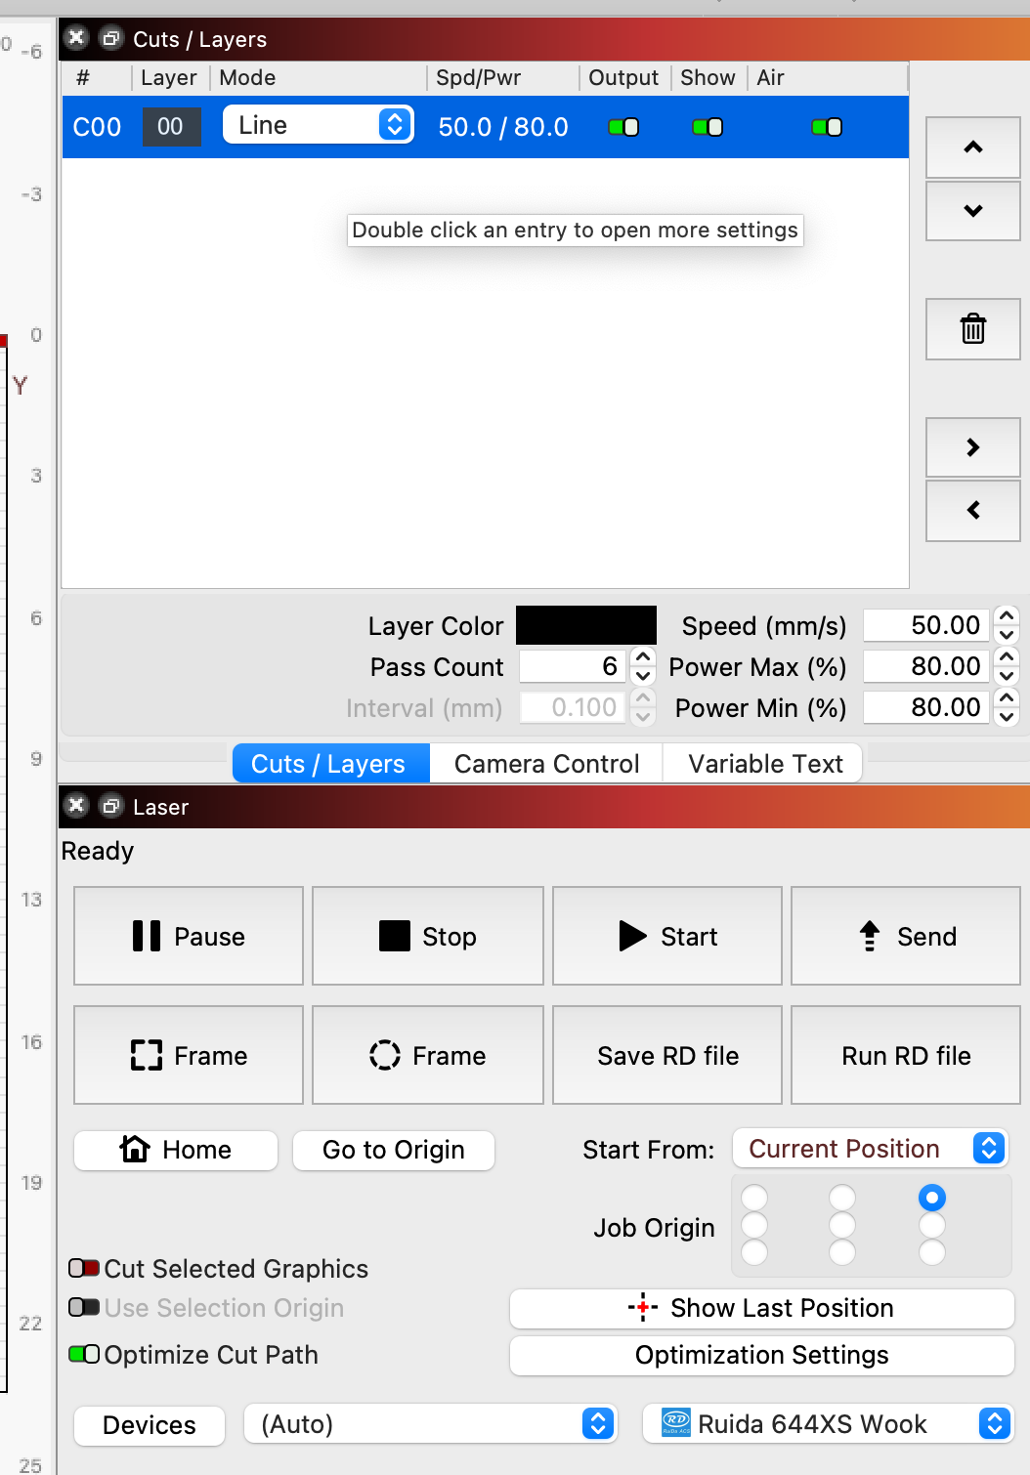
Task: Toggle Air assist for layer C00
Action: pyautogui.click(x=827, y=127)
